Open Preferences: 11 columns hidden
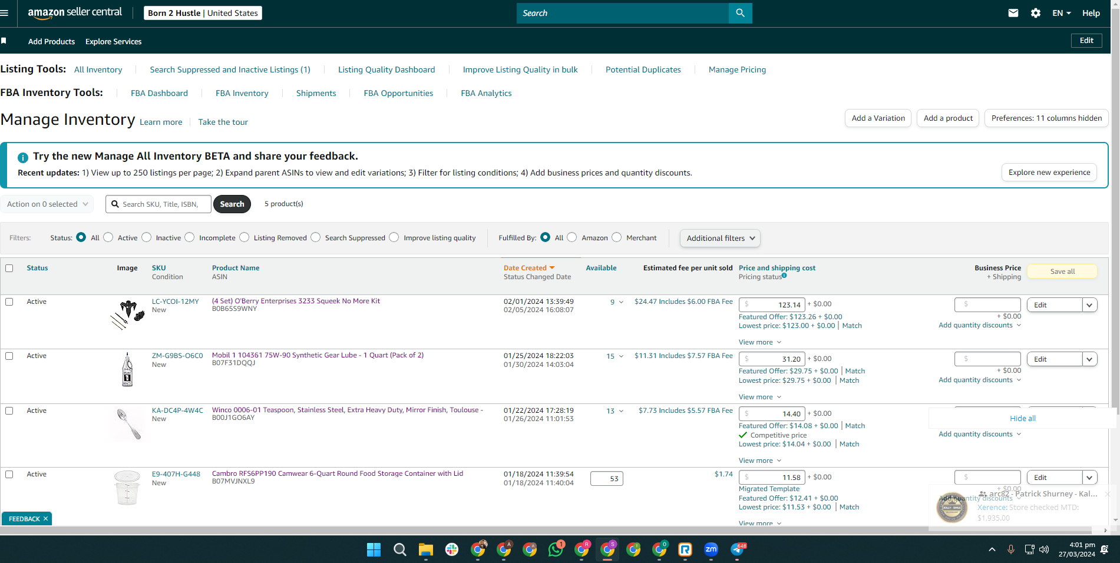 click(x=1046, y=118)
